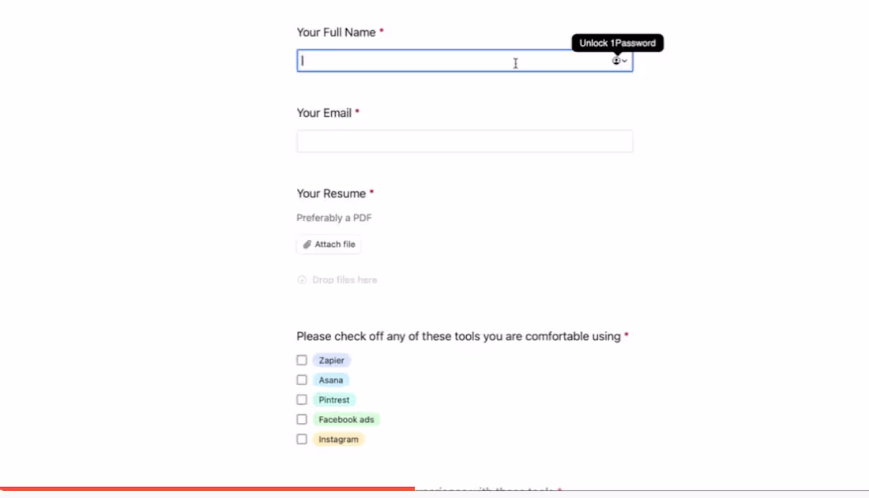Image resolution: width=869 pixels, height=498 pixels.
Task: Click inside the Your Full Name input
Action: 434,61
